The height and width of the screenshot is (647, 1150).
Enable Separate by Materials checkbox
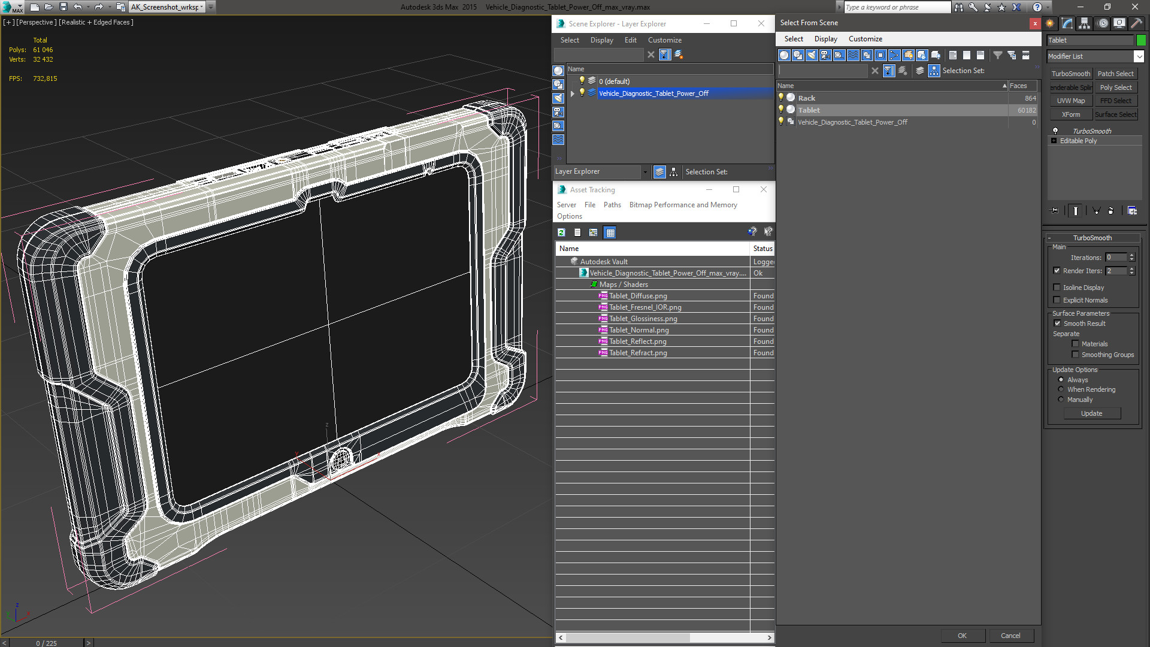coord(1075,344)
